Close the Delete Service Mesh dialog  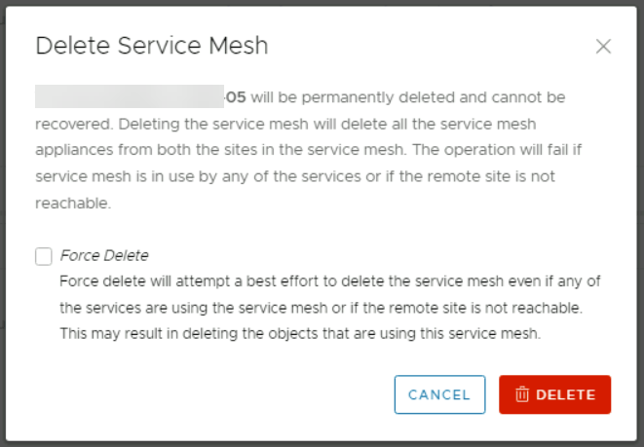[603, 47]
